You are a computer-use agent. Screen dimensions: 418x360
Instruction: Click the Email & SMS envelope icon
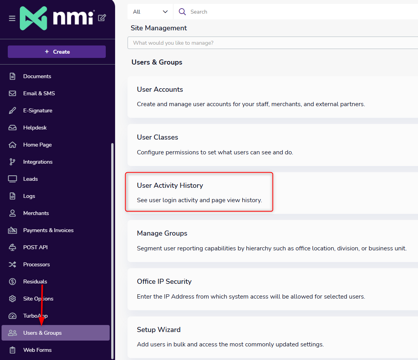[12, 93]
